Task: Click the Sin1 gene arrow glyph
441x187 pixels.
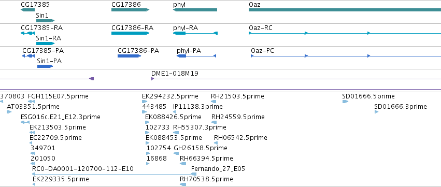Action: 45,21
